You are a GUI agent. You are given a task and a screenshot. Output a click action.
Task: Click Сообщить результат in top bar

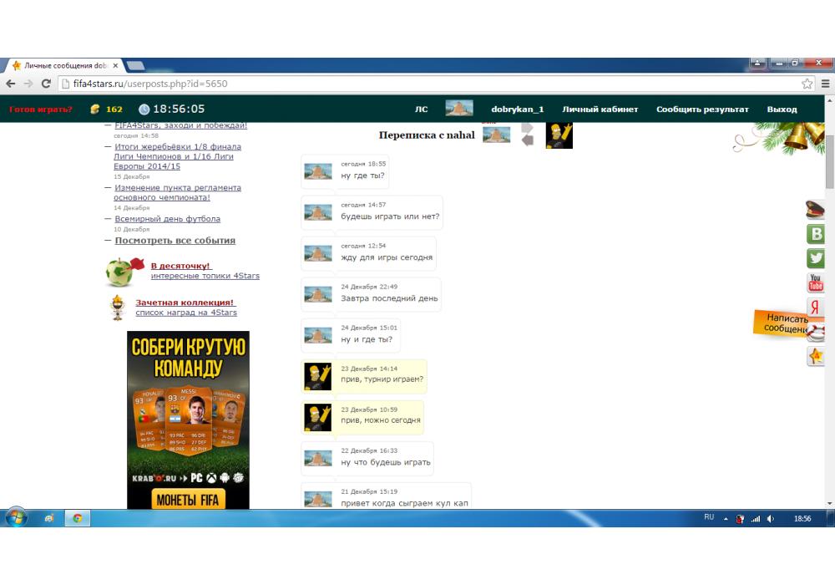pyautogui.click(x=701, y=109)
